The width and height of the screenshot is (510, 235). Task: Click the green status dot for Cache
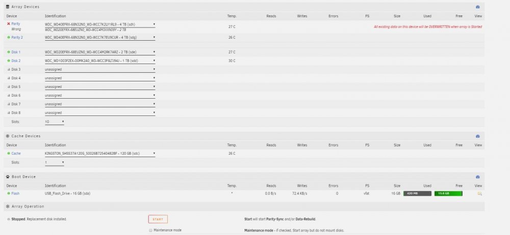click(x=9, y=153)
